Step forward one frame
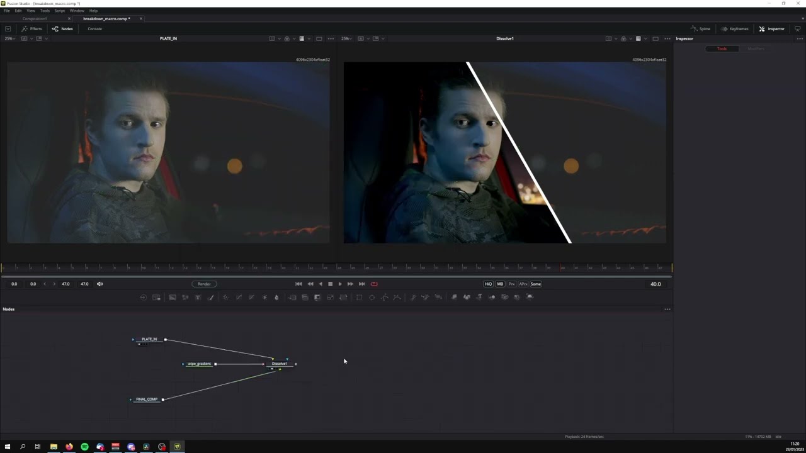 point(350,284)
